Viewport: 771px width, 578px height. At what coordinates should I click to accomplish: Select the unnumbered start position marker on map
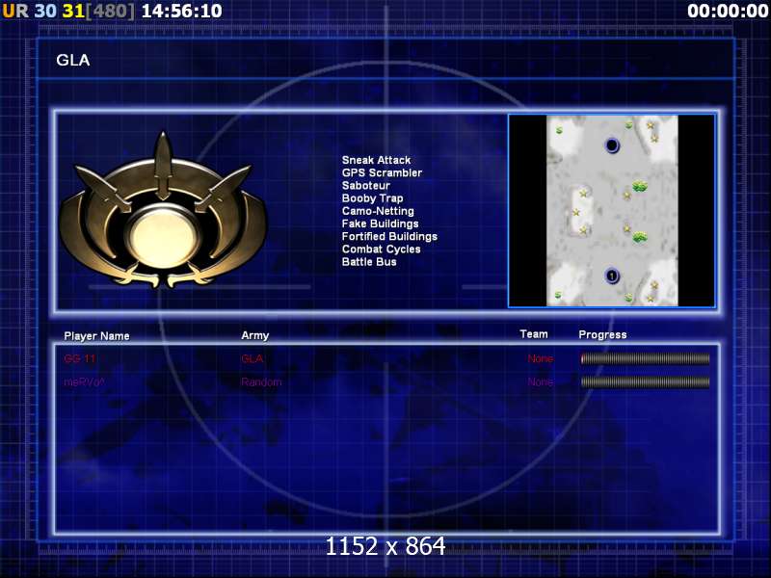[612, 145]
